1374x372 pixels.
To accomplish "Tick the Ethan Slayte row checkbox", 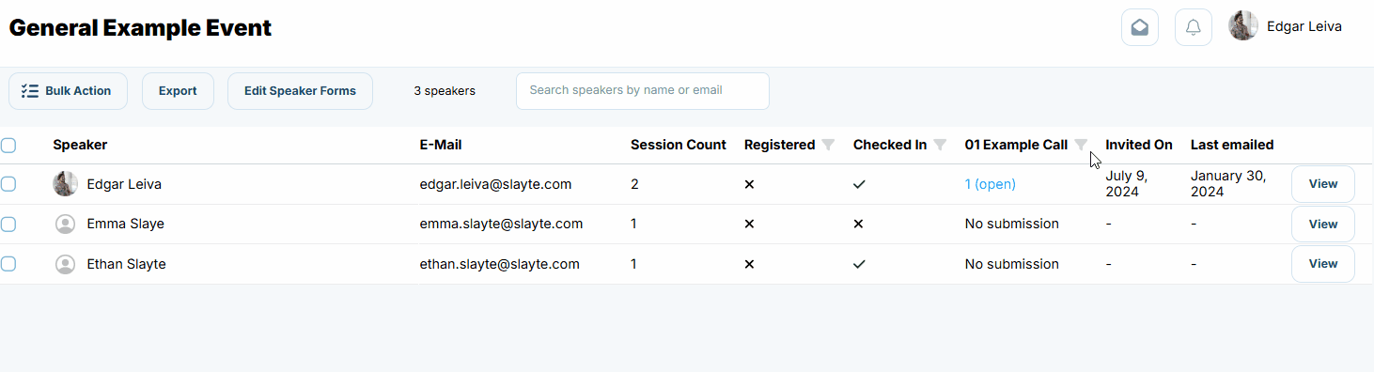I will click(x=8, y=264).
